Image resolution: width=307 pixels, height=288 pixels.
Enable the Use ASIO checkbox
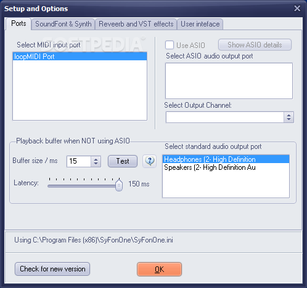coord(170,45)
